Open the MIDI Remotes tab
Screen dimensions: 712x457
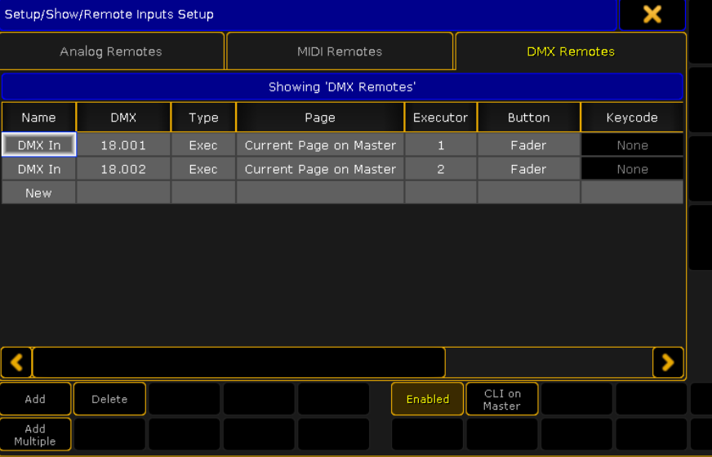click(340, 51)
